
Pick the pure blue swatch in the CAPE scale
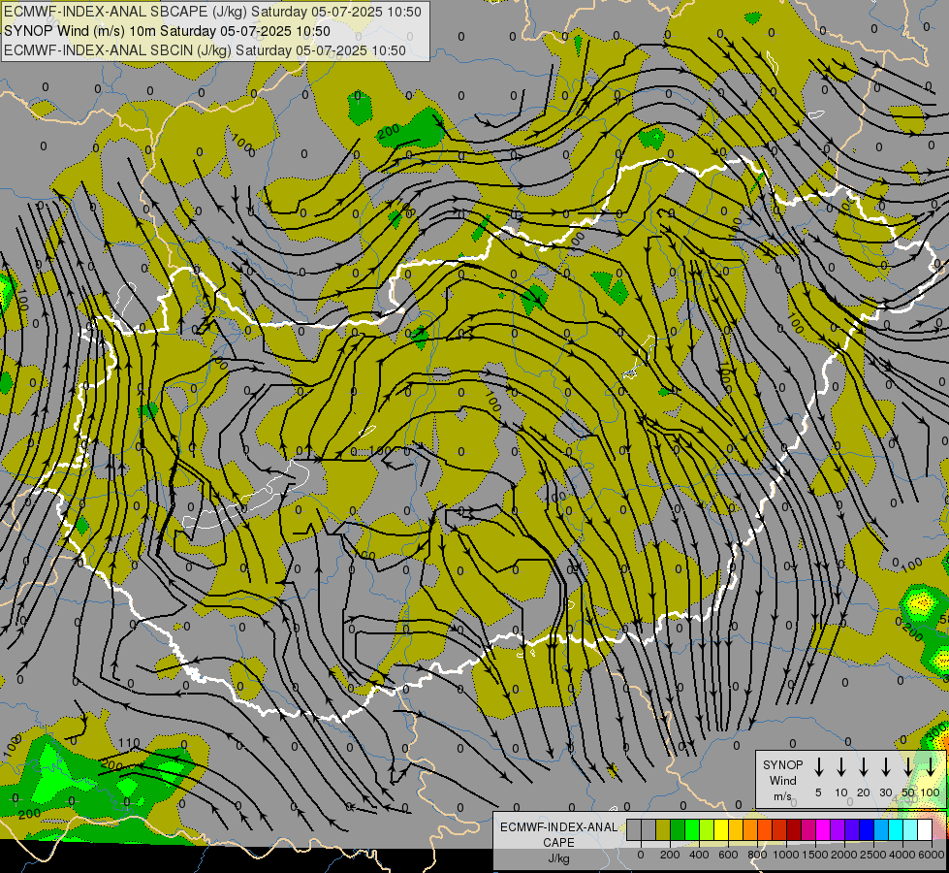(x=866, y=829)
